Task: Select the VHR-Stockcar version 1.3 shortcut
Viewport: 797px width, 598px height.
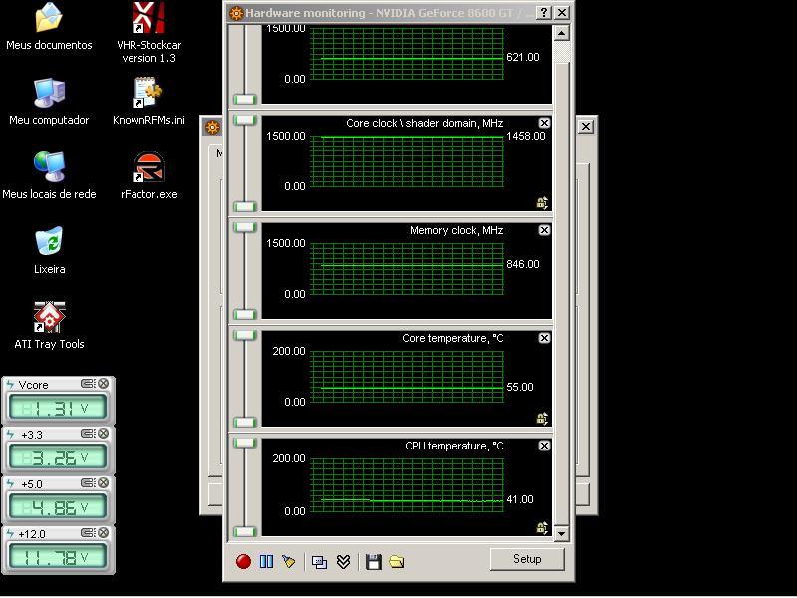Action: (x=148, y=33)
